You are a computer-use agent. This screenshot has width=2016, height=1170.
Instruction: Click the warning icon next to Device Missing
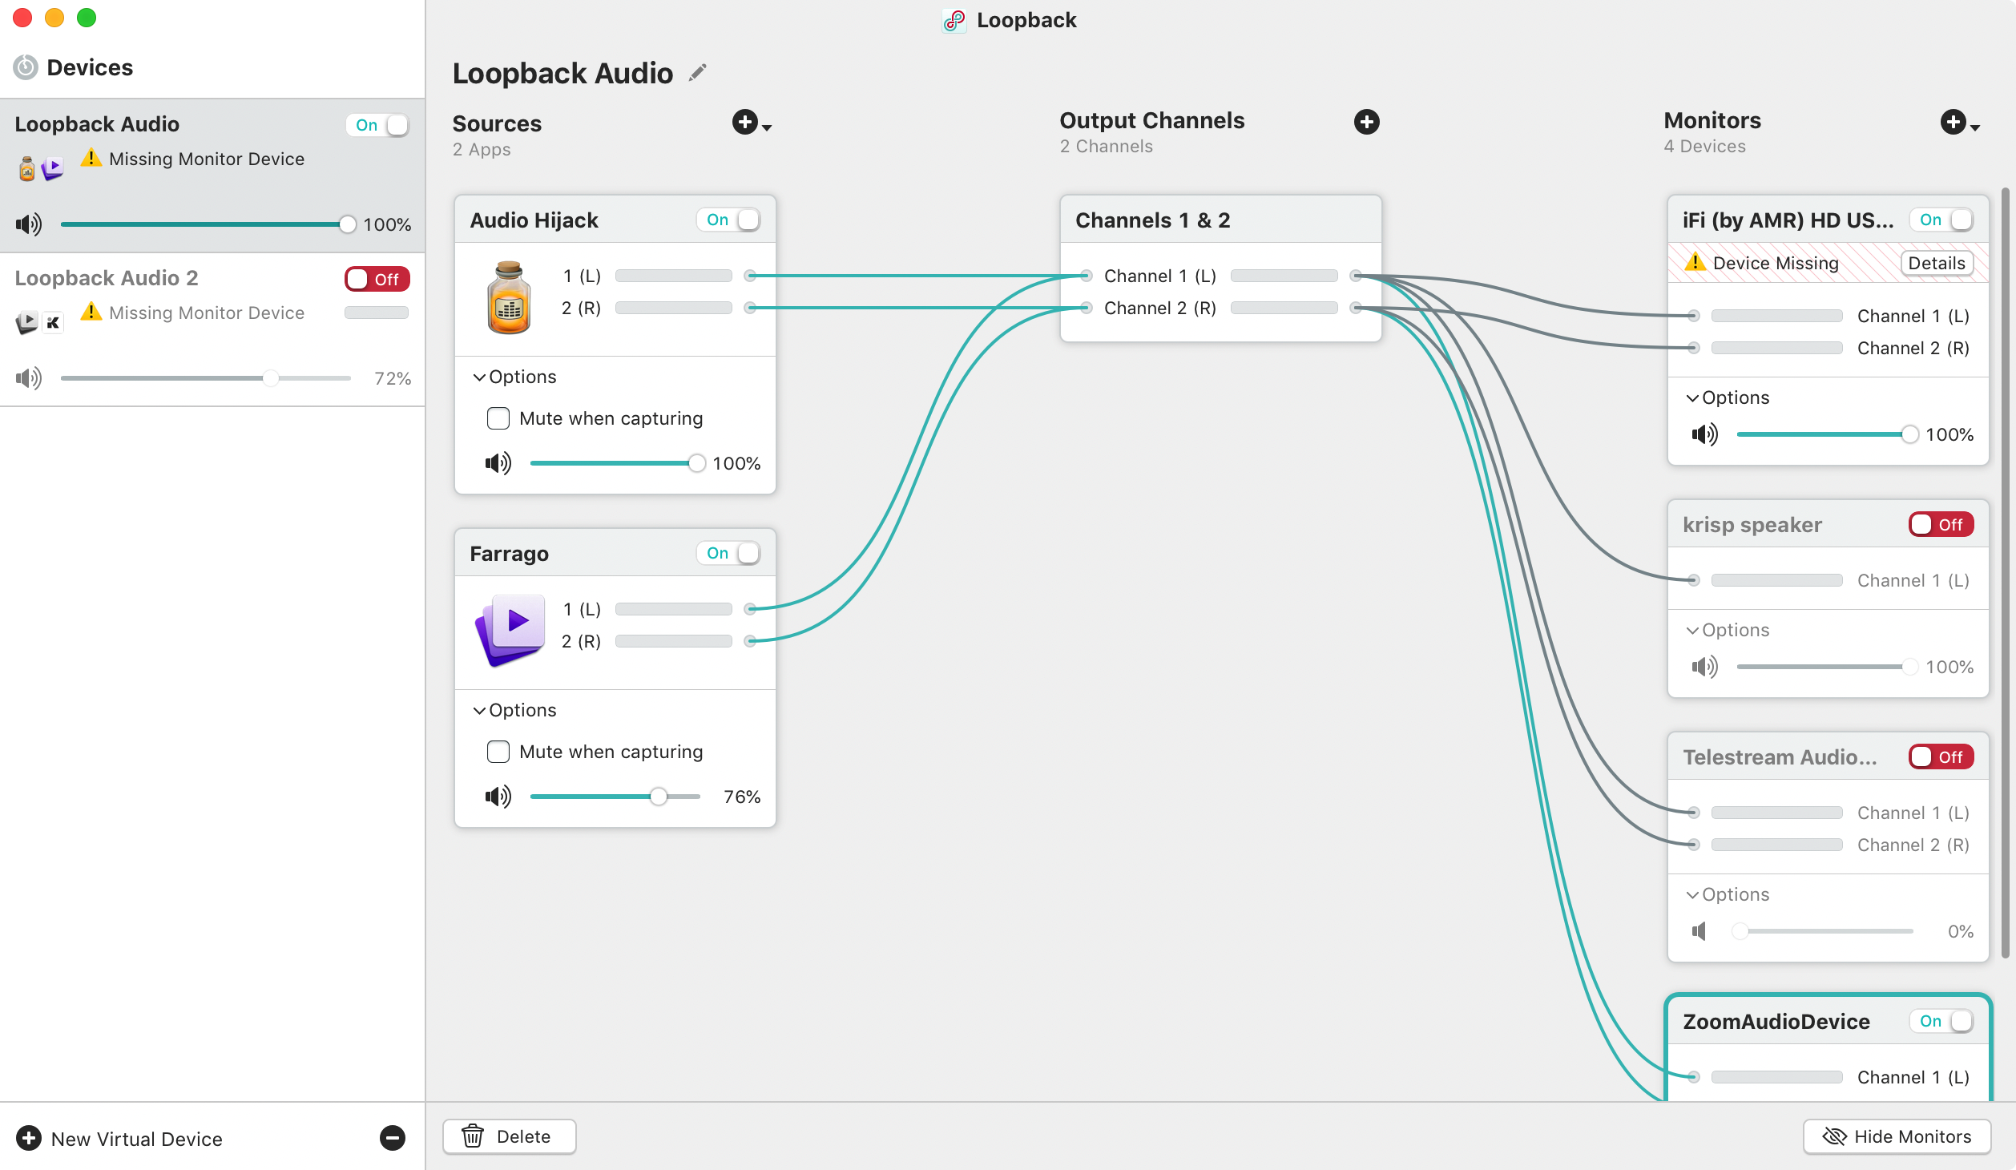(x=1695, y=262)
